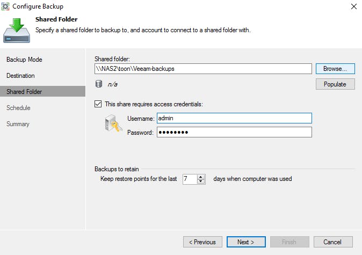Go back with the Previous button

coord(202,242)
